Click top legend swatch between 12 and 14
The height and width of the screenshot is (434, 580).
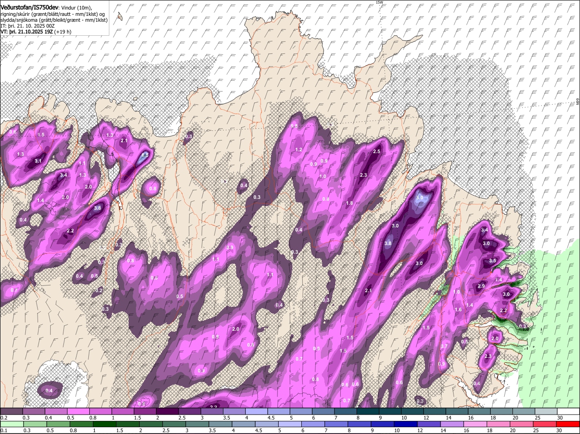point(435,411)
